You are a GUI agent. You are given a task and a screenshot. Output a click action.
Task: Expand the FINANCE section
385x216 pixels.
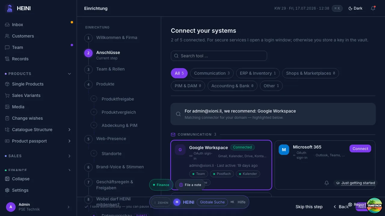point(69,170)
